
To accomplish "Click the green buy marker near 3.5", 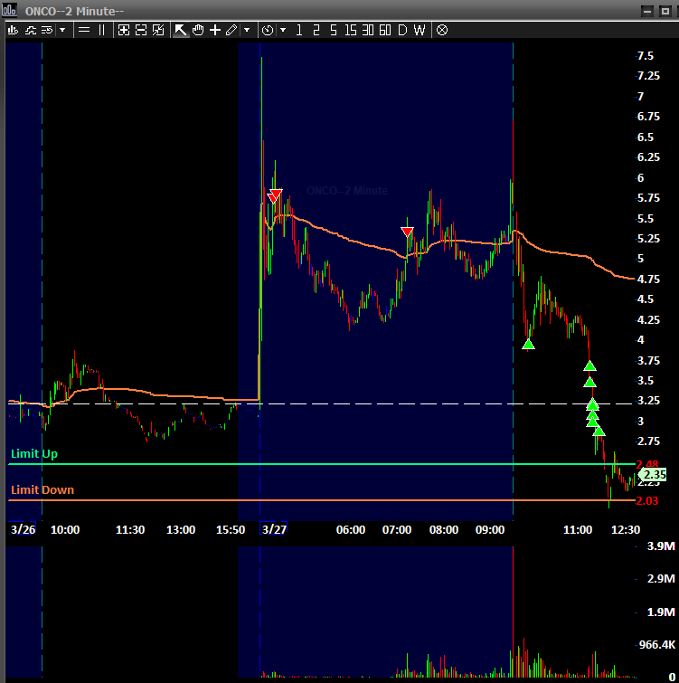I will pos(589,383).
